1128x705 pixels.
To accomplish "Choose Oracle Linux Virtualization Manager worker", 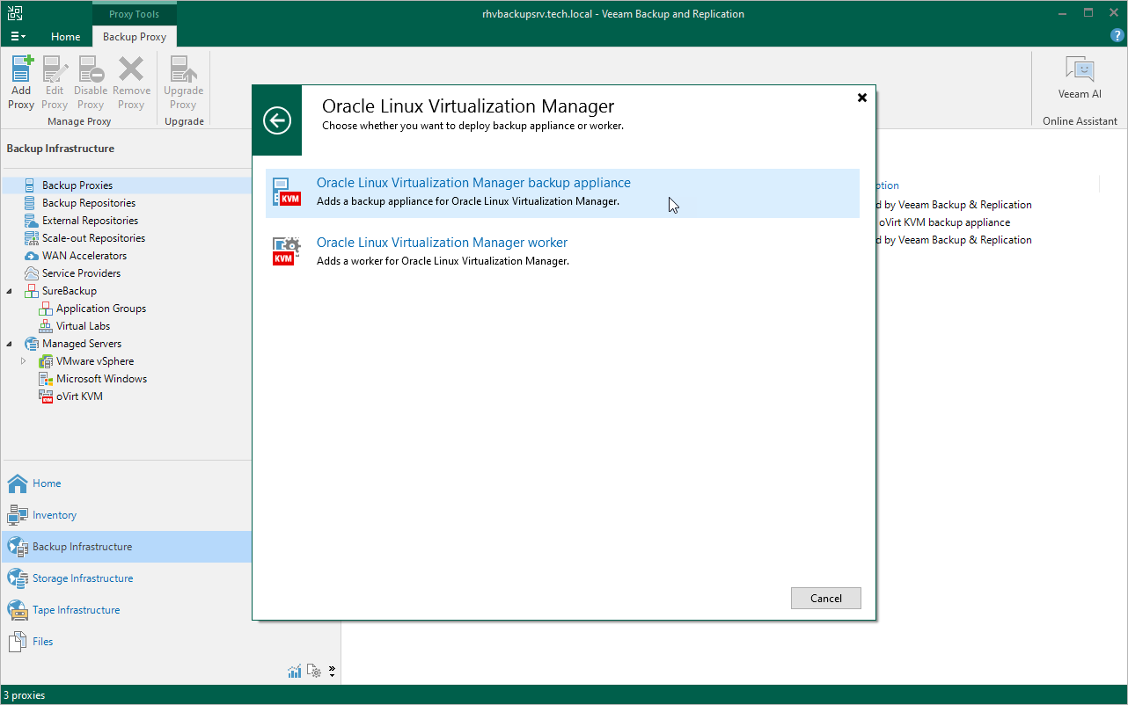I will tap(562, 252).
